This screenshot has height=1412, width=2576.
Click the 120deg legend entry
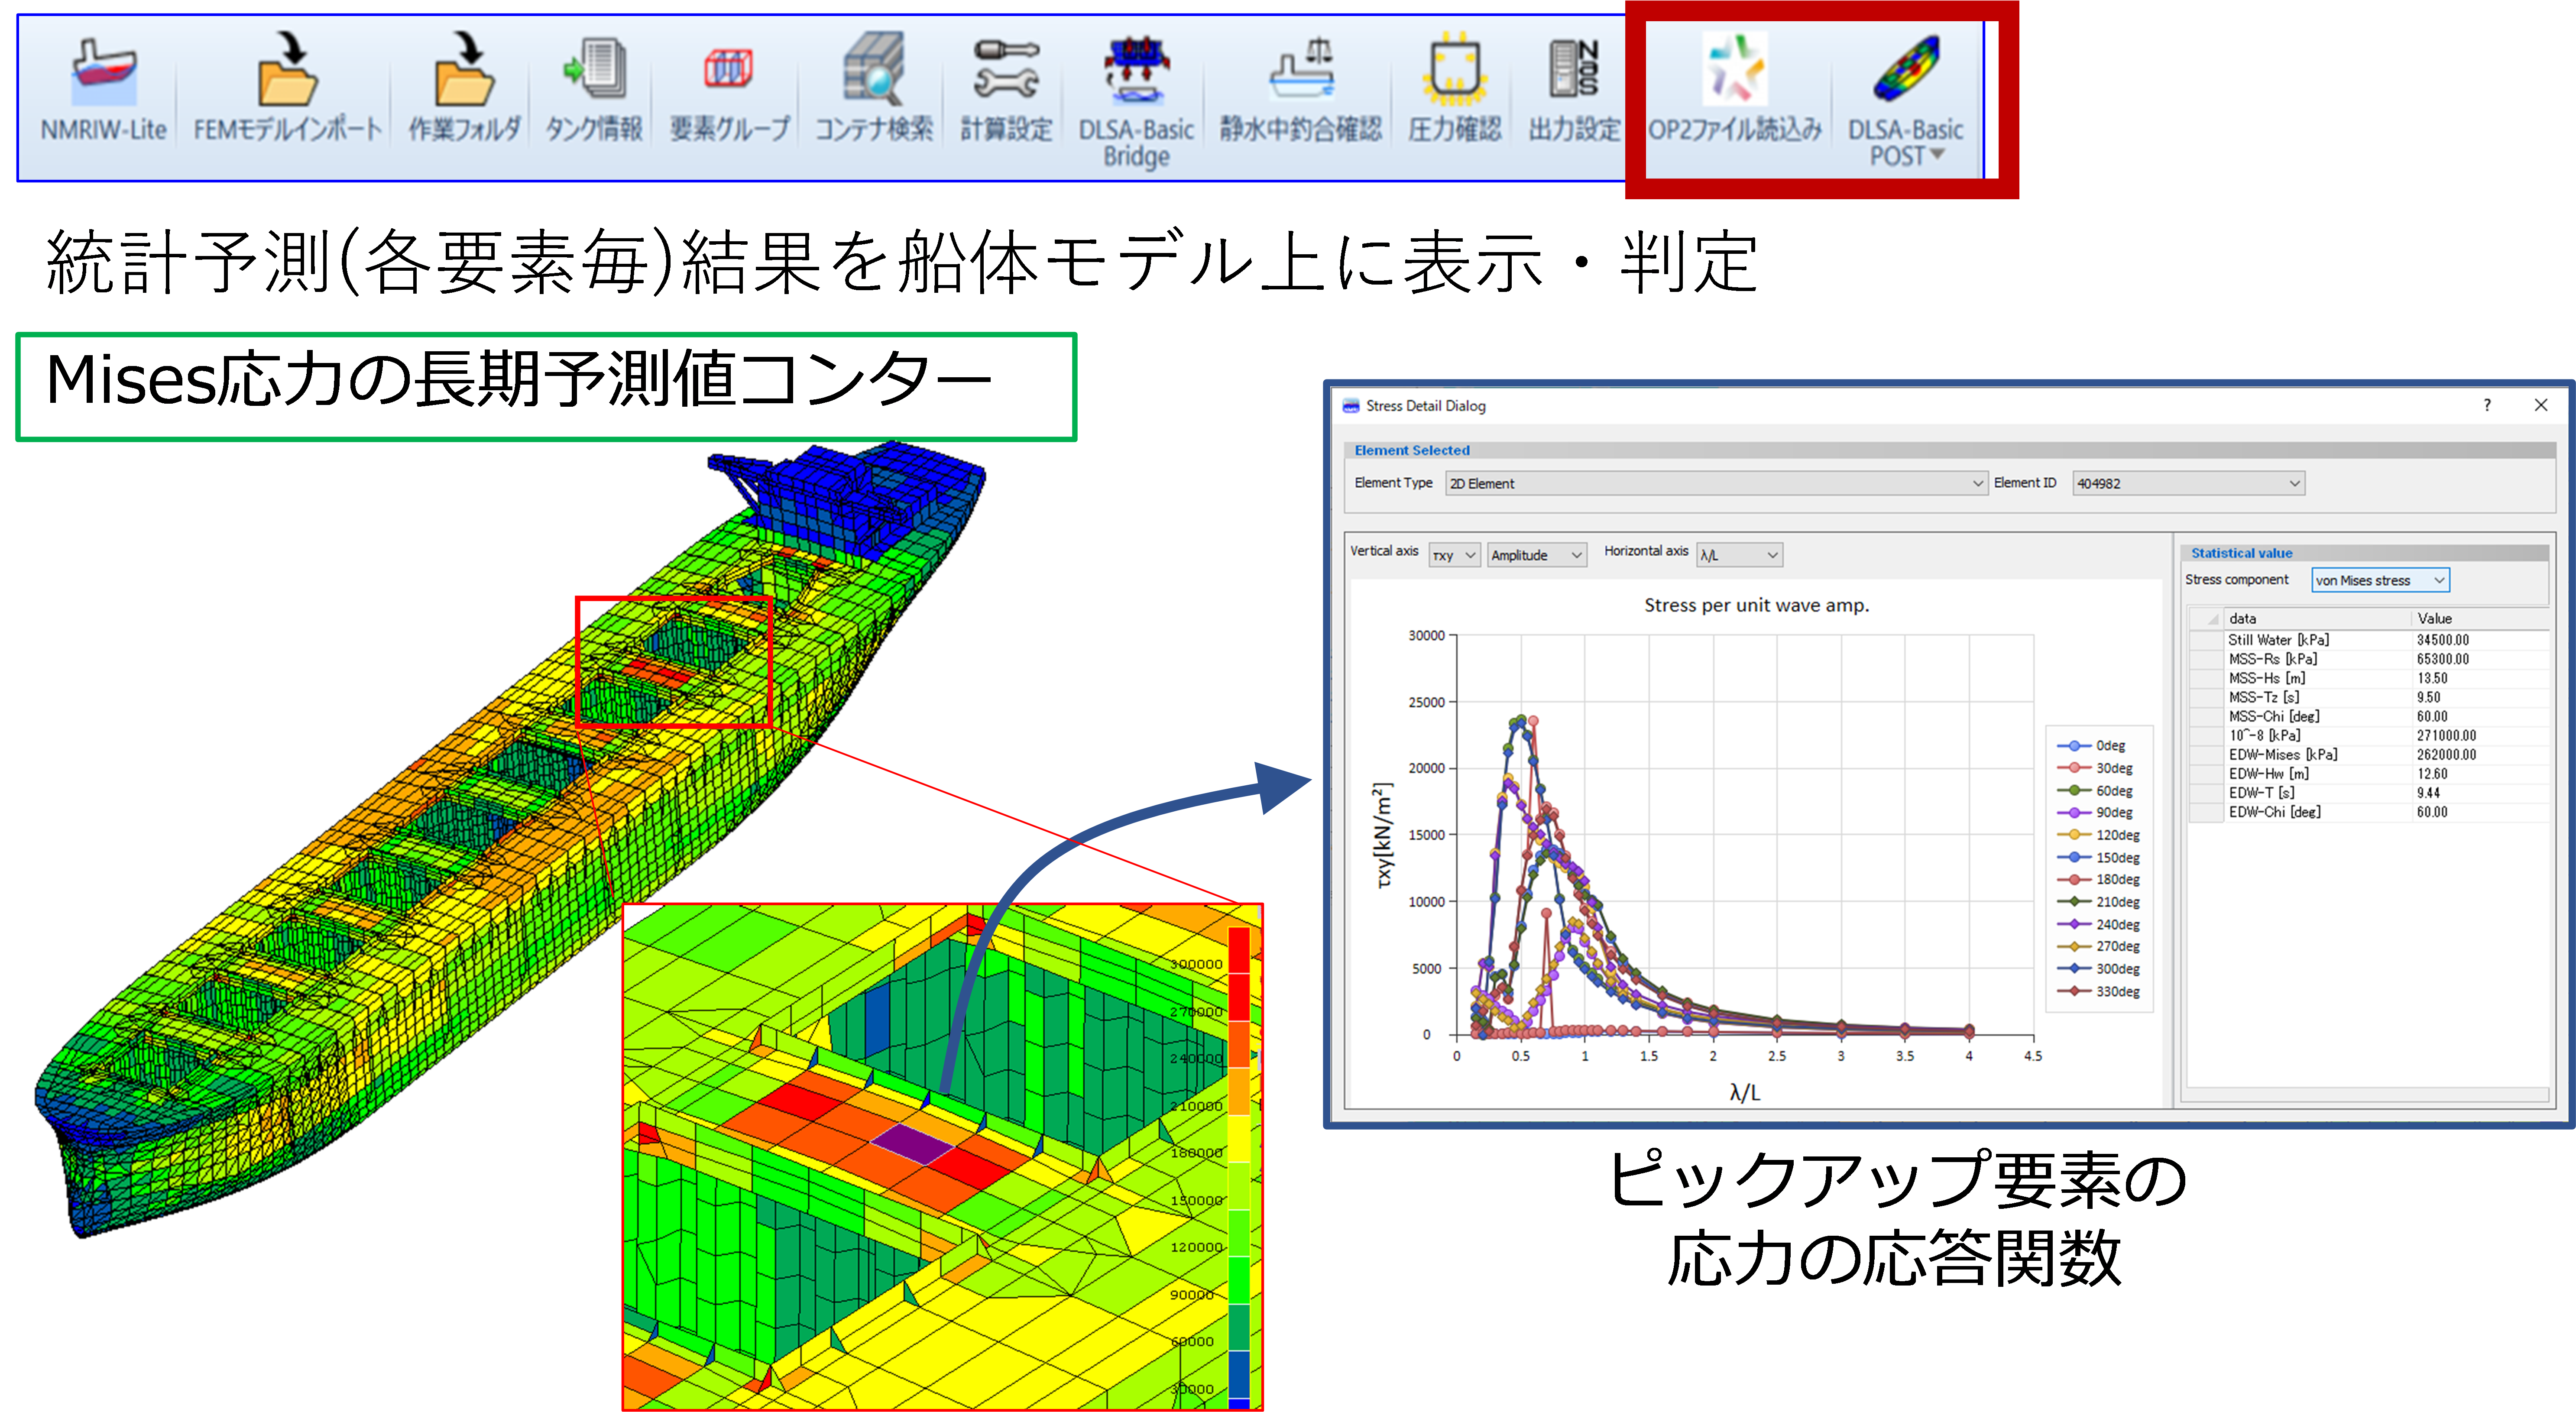tap(2099, 835)
